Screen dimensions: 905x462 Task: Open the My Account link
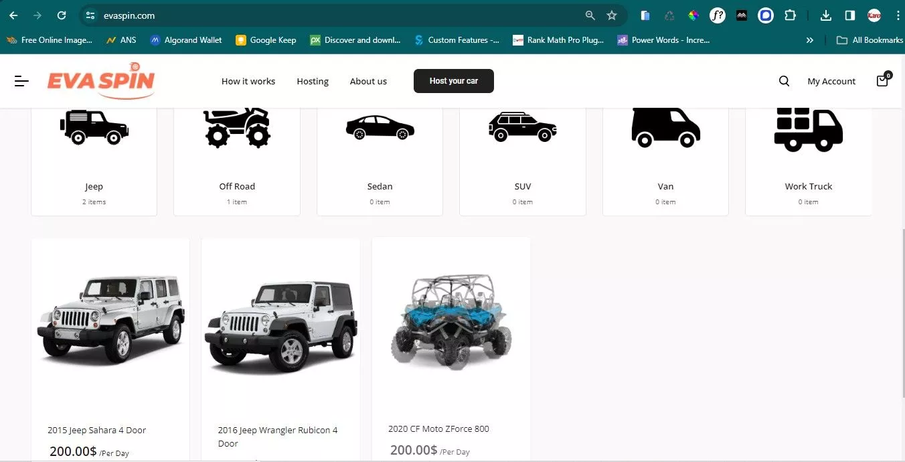pyautogui.click(x=831, y=81)
